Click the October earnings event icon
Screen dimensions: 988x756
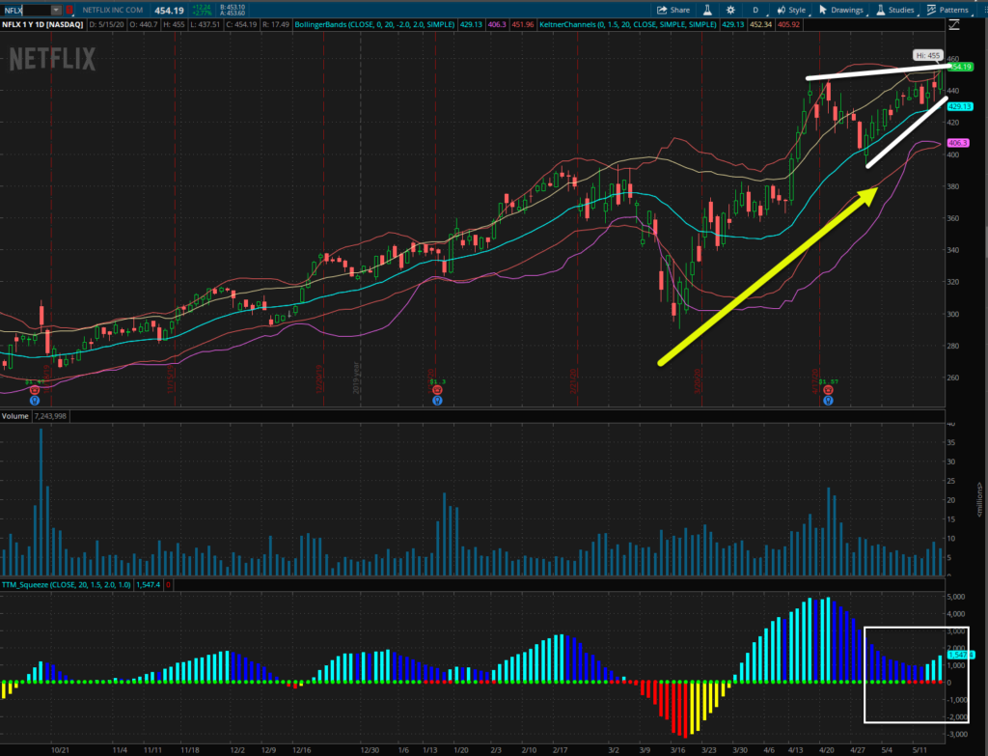[x=34, y=390]
